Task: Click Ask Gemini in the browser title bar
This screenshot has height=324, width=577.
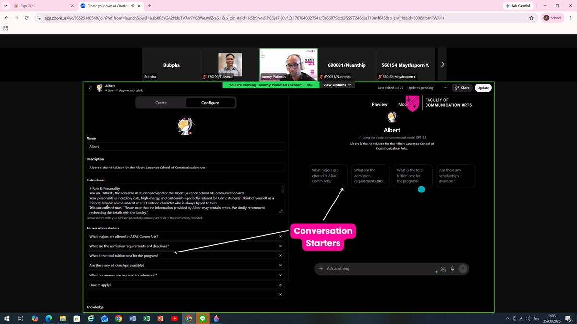Action: click(x=518, y=6)
